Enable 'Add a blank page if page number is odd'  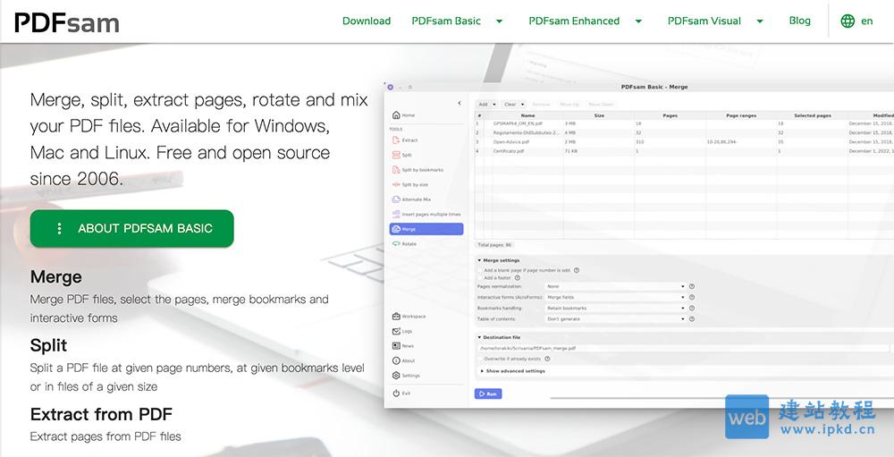(479, 270)
